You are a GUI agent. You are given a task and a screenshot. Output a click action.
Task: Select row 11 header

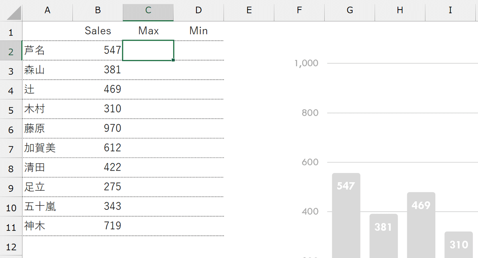pyautogui.click(x=11, y=226)
